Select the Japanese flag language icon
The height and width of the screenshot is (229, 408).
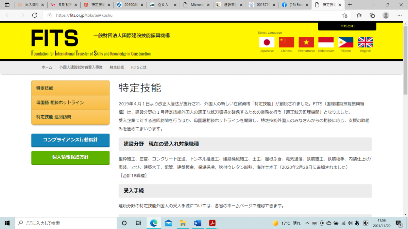[x=267, y=42]
